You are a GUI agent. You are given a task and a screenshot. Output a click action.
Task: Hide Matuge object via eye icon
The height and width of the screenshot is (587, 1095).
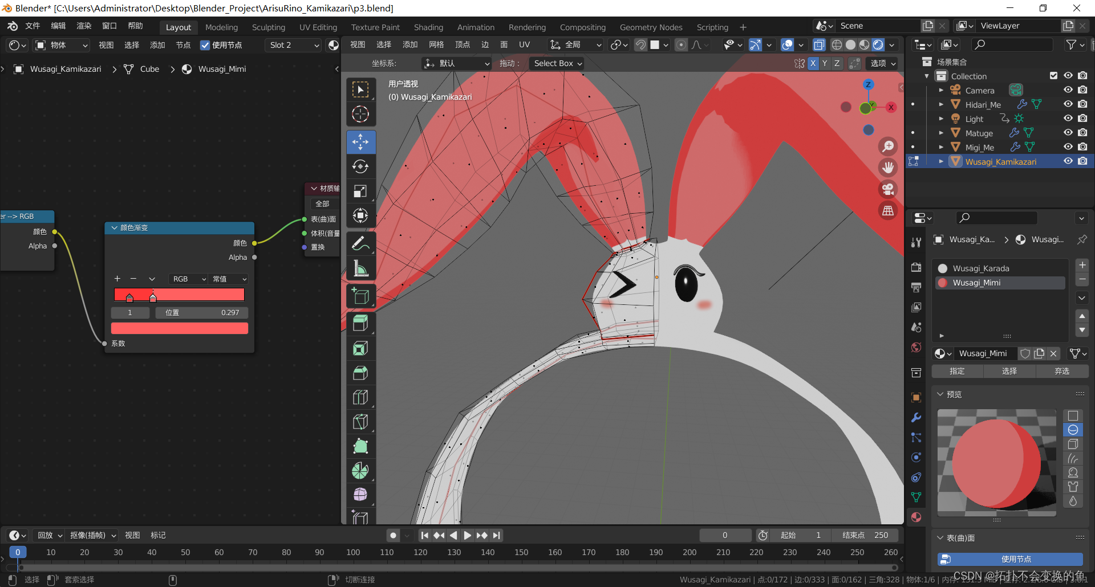pos(1068,133)
